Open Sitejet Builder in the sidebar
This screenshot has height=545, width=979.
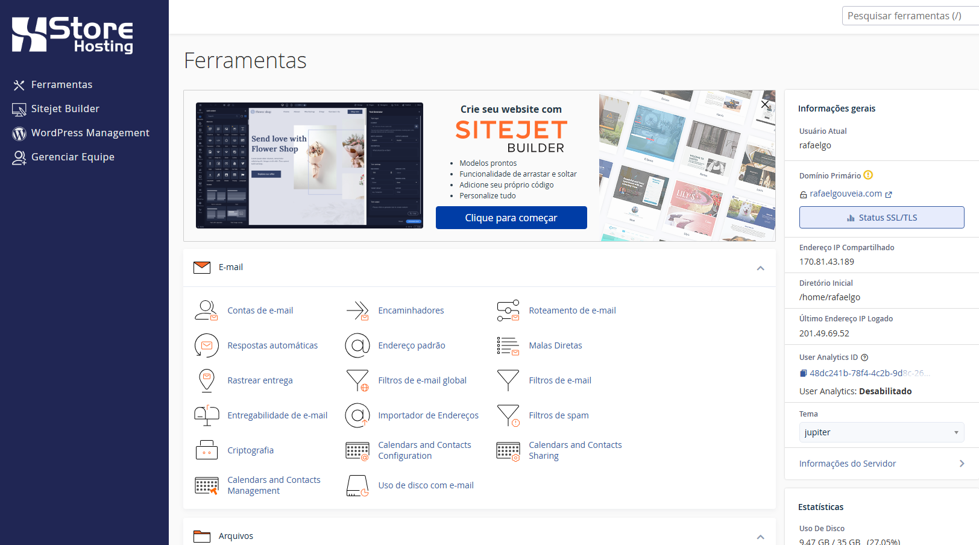pyautogui.click(x=65, y=109)
